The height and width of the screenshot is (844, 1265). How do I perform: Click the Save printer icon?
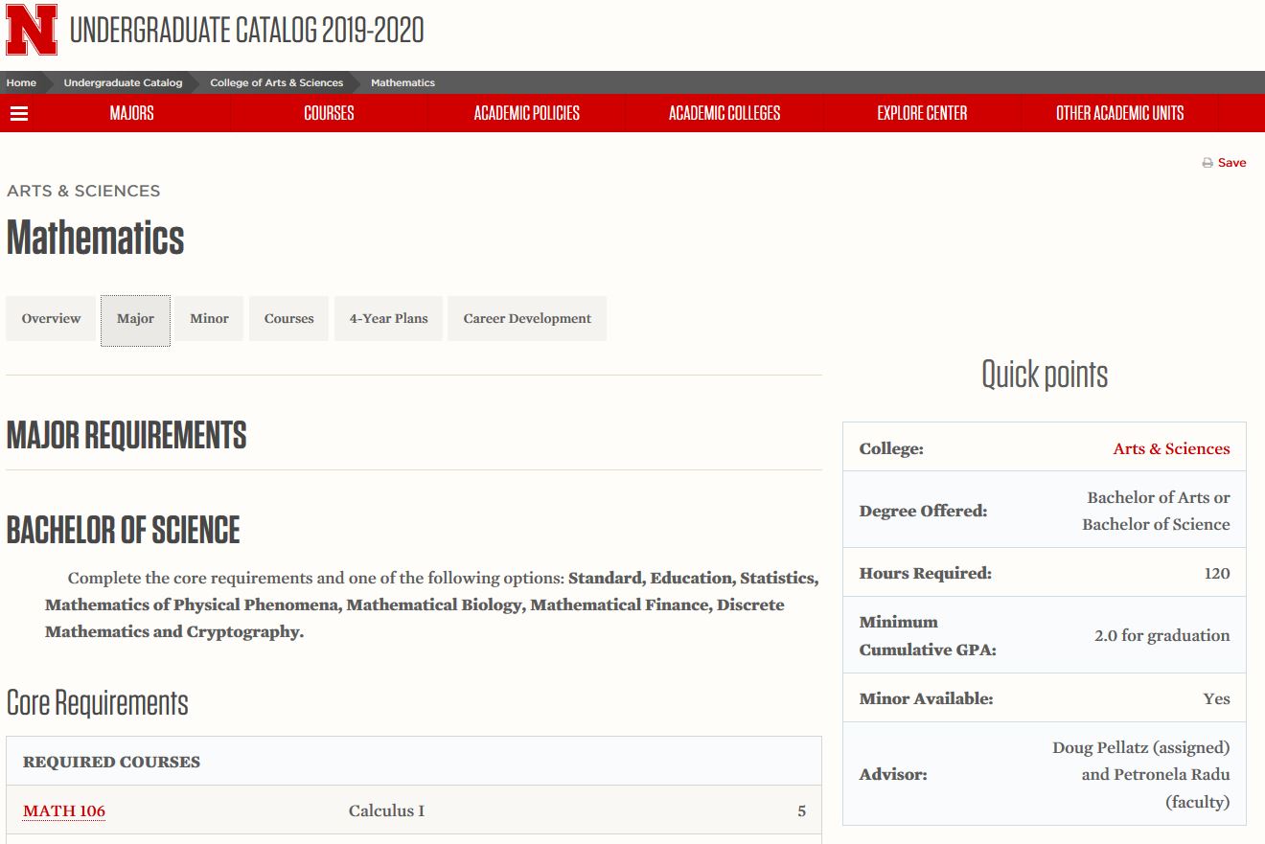[1207, 163]
